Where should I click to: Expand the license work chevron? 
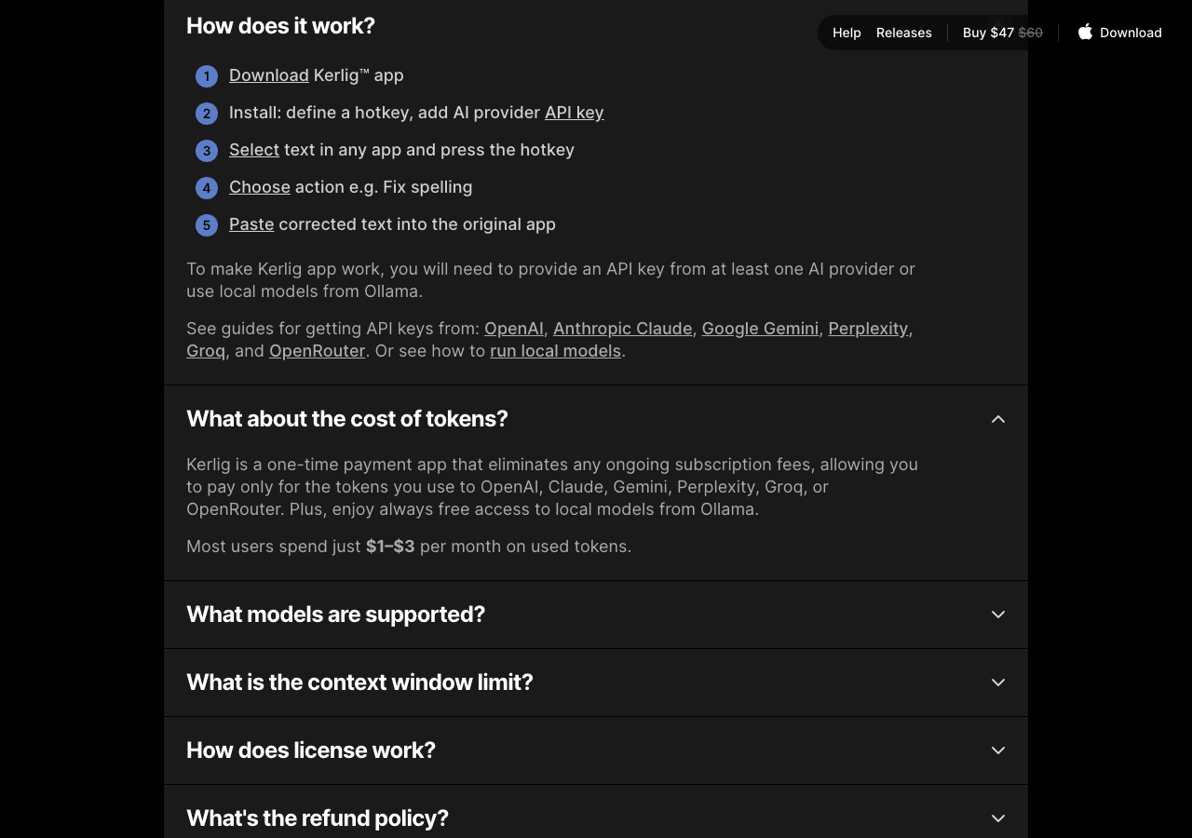[x=998, y=750]
